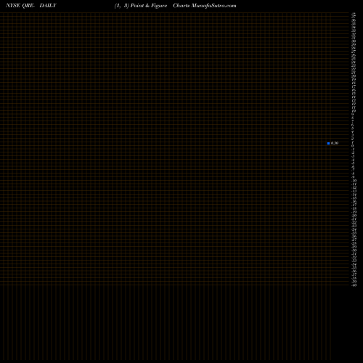
Task: Select the 20 label on the price axis
Action: pos(354,76)
